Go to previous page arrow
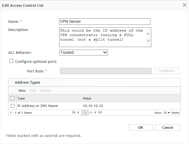 click(78, 112)
